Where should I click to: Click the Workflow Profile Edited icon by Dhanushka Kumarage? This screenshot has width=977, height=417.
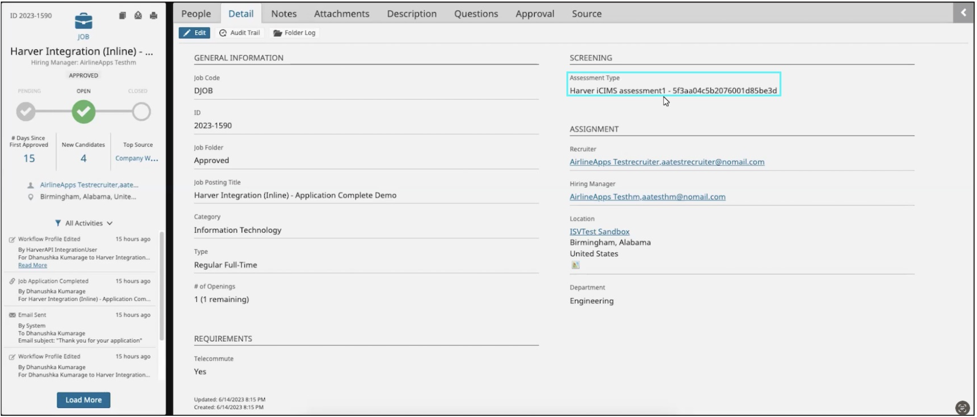12,357
